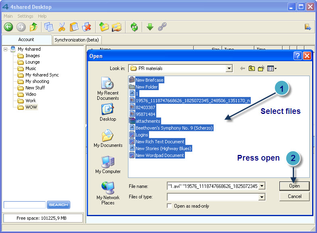Click Up One Level icon in dialog
317x233 pixels.
(x=252, y=68)
